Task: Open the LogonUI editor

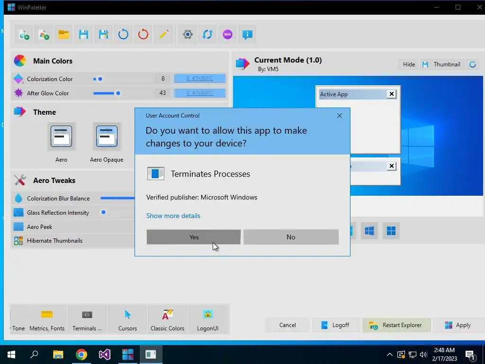Action: point(207,320)
